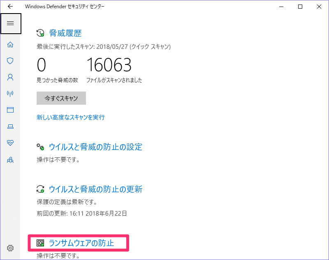Image resolution: width=329 pixels, height=260 pixels.
Task: Open ウイルスと脅威の防止の更新 link
Action: [x=96, y=189]
